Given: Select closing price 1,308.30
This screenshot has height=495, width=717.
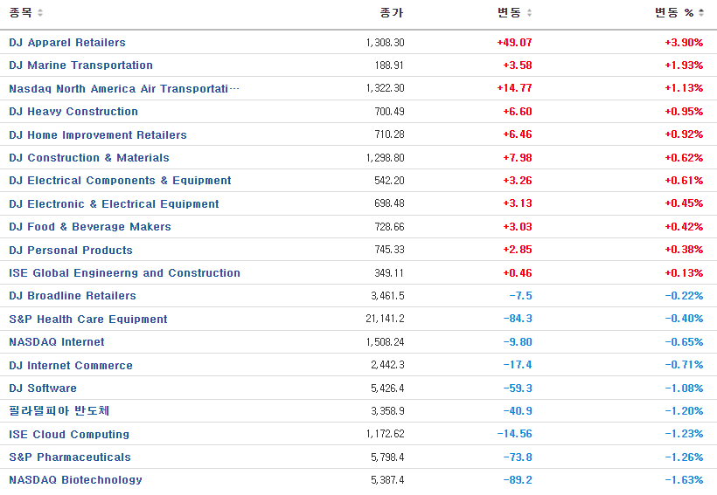Looking at the screenshot, I should pyautogui.click(x=385, y=43).
